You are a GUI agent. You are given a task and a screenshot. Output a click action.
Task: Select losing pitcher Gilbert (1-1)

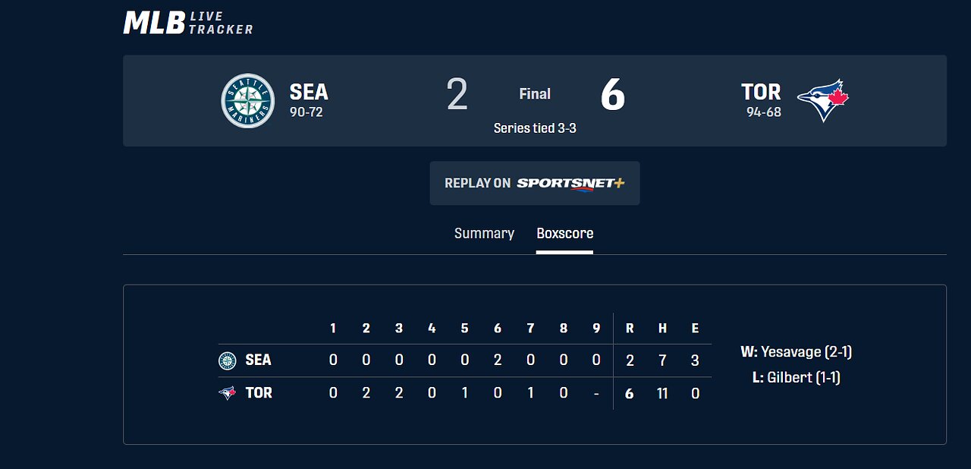[797, 377]
